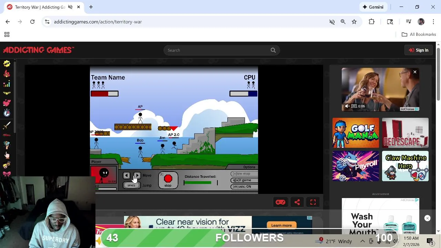Open the playing cards games icon
Image resolution: width=441 pixels, height=248 pixels.
click(x=7, y=145)
